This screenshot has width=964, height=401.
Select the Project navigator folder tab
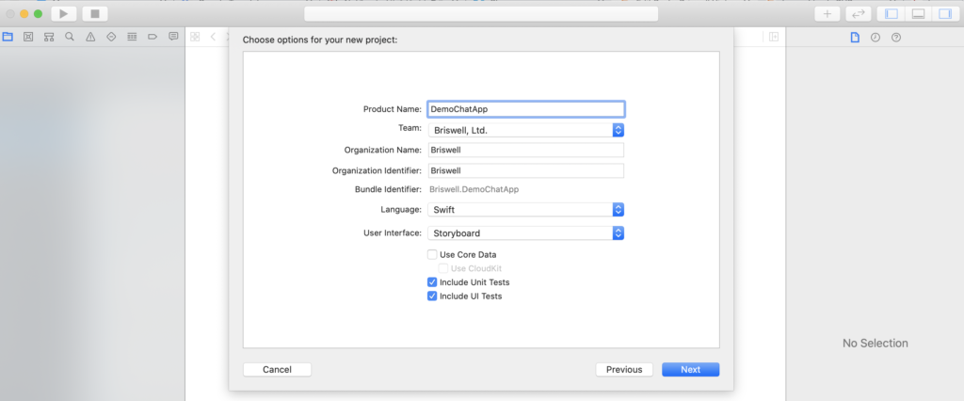[8, 37]
